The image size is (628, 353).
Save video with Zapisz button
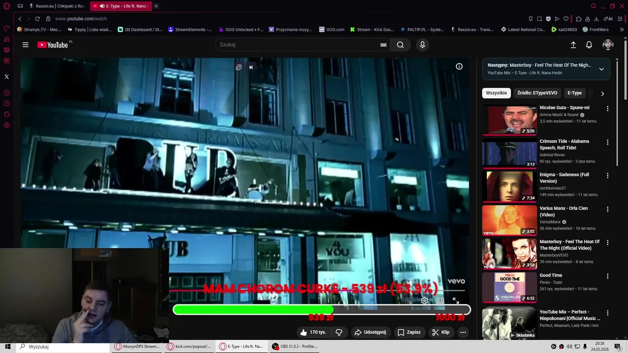[x=409, y=332]
